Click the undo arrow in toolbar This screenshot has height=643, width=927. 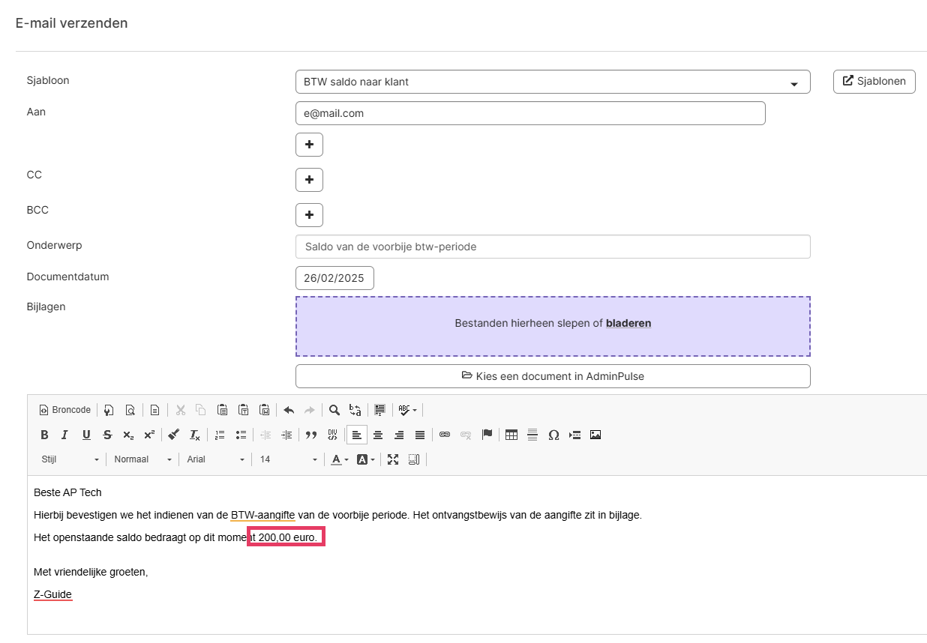pos(289,410)
